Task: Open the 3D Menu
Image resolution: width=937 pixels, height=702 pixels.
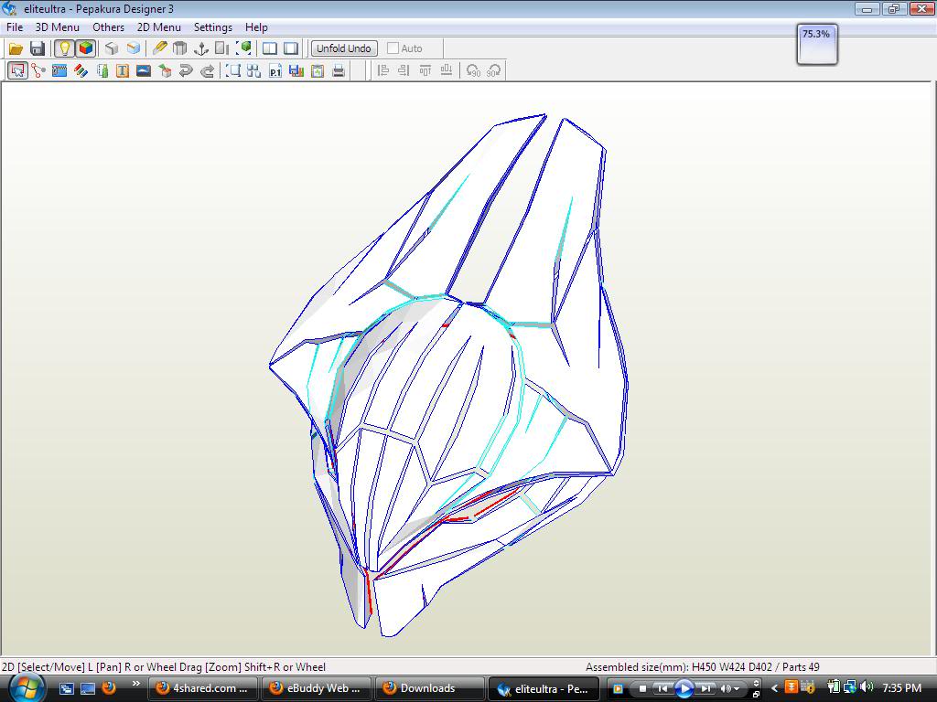Action: pyautogui.click(x=58, y=27)
